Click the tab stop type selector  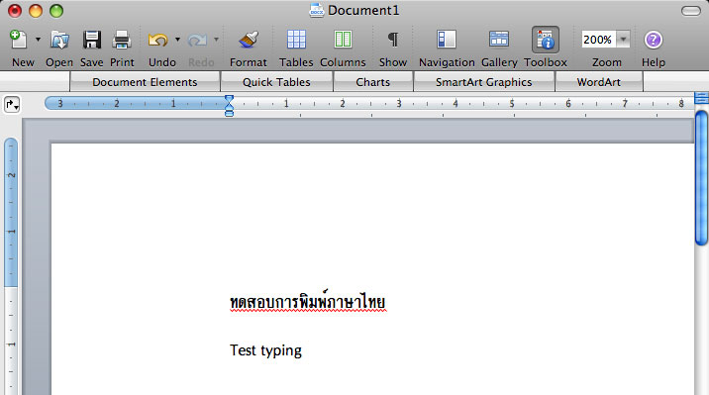tap(12, 105)
